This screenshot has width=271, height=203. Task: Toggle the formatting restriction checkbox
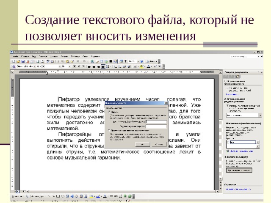[x=227, y=88]
